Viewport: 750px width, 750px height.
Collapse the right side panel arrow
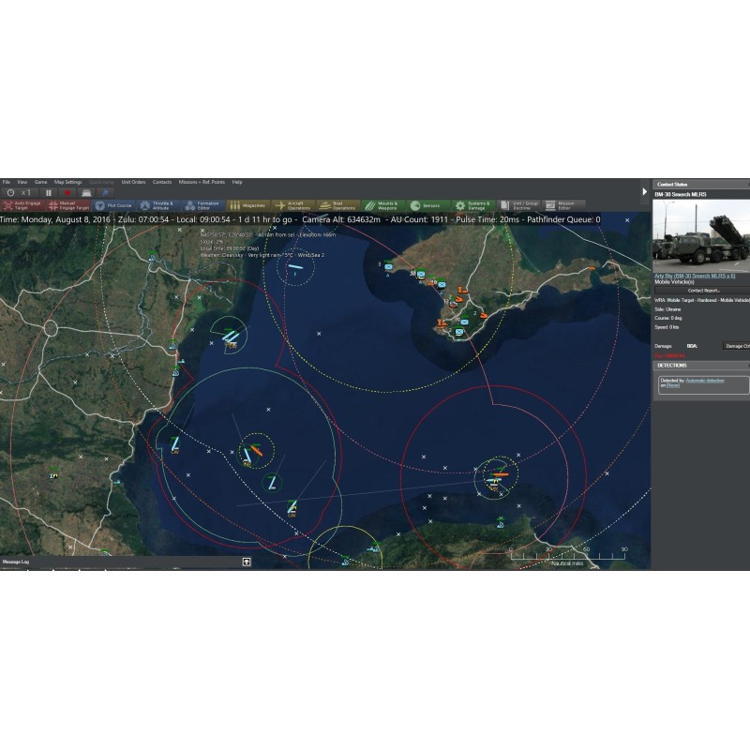(x=644, y=191)
